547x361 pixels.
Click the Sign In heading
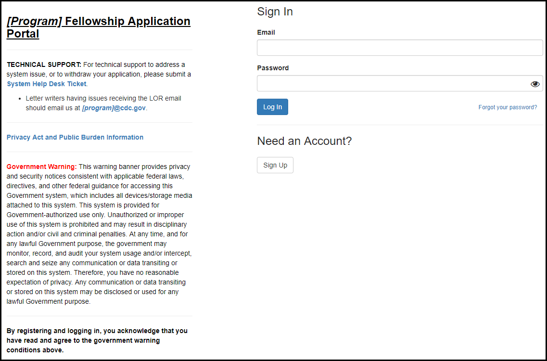click(x=275, y=12)
